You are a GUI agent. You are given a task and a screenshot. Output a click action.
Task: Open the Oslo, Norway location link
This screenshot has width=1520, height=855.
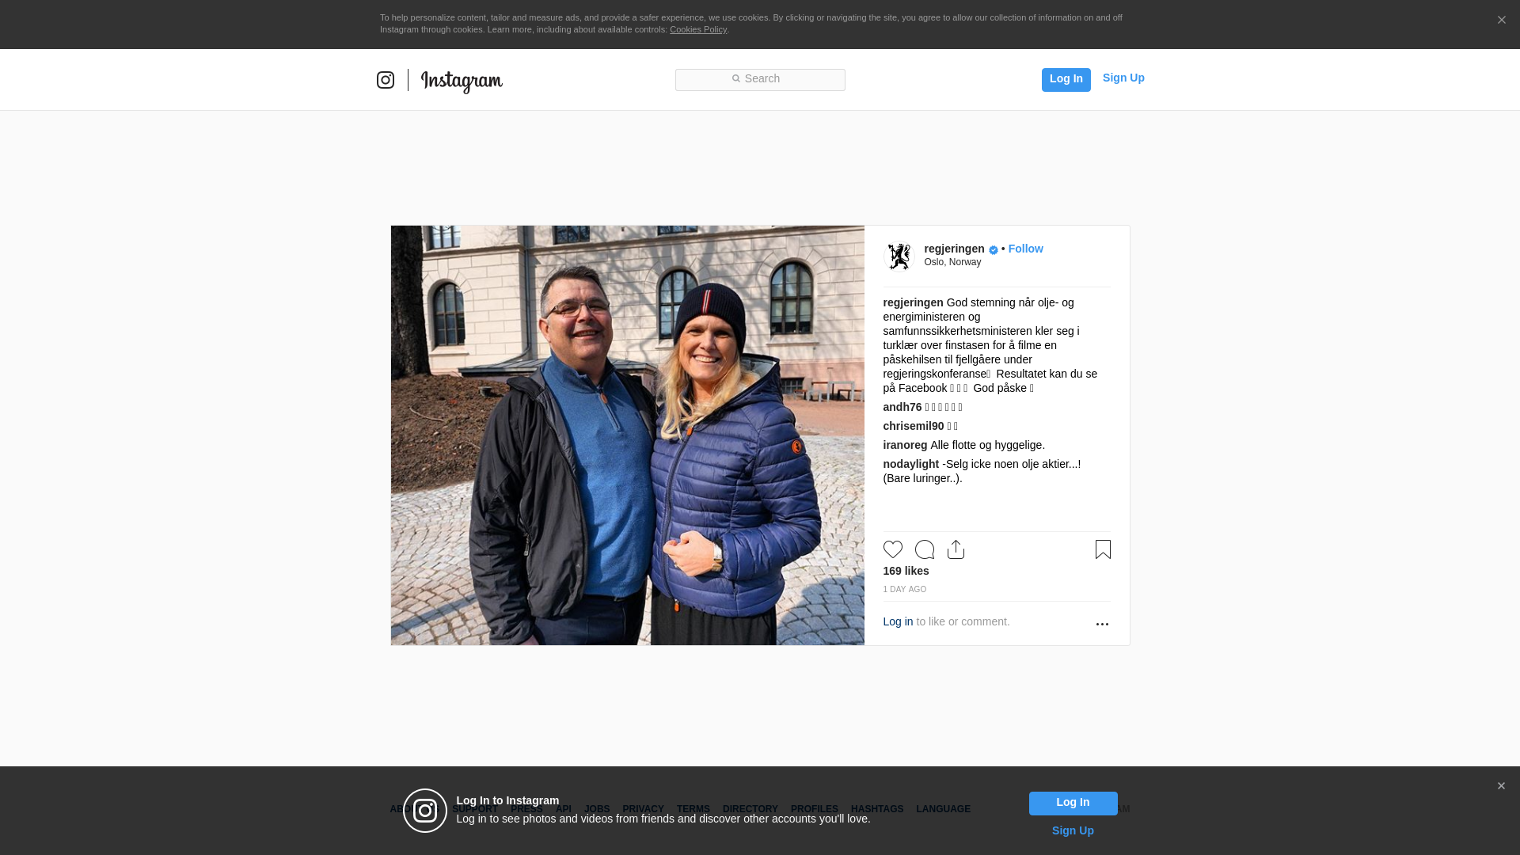[952, 262]
